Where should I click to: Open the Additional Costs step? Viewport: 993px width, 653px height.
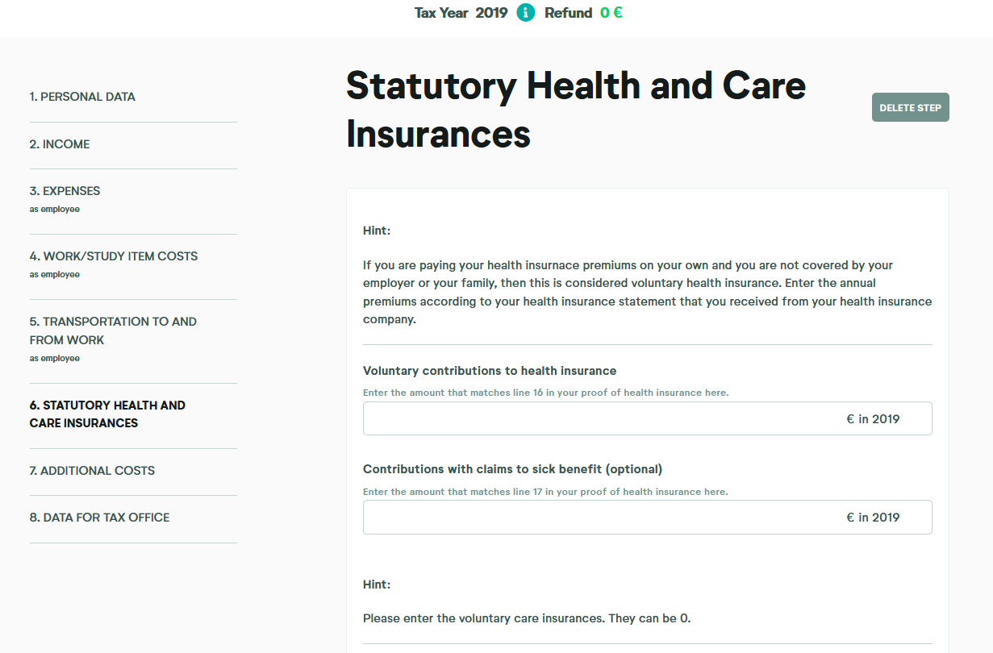point(92,471)
